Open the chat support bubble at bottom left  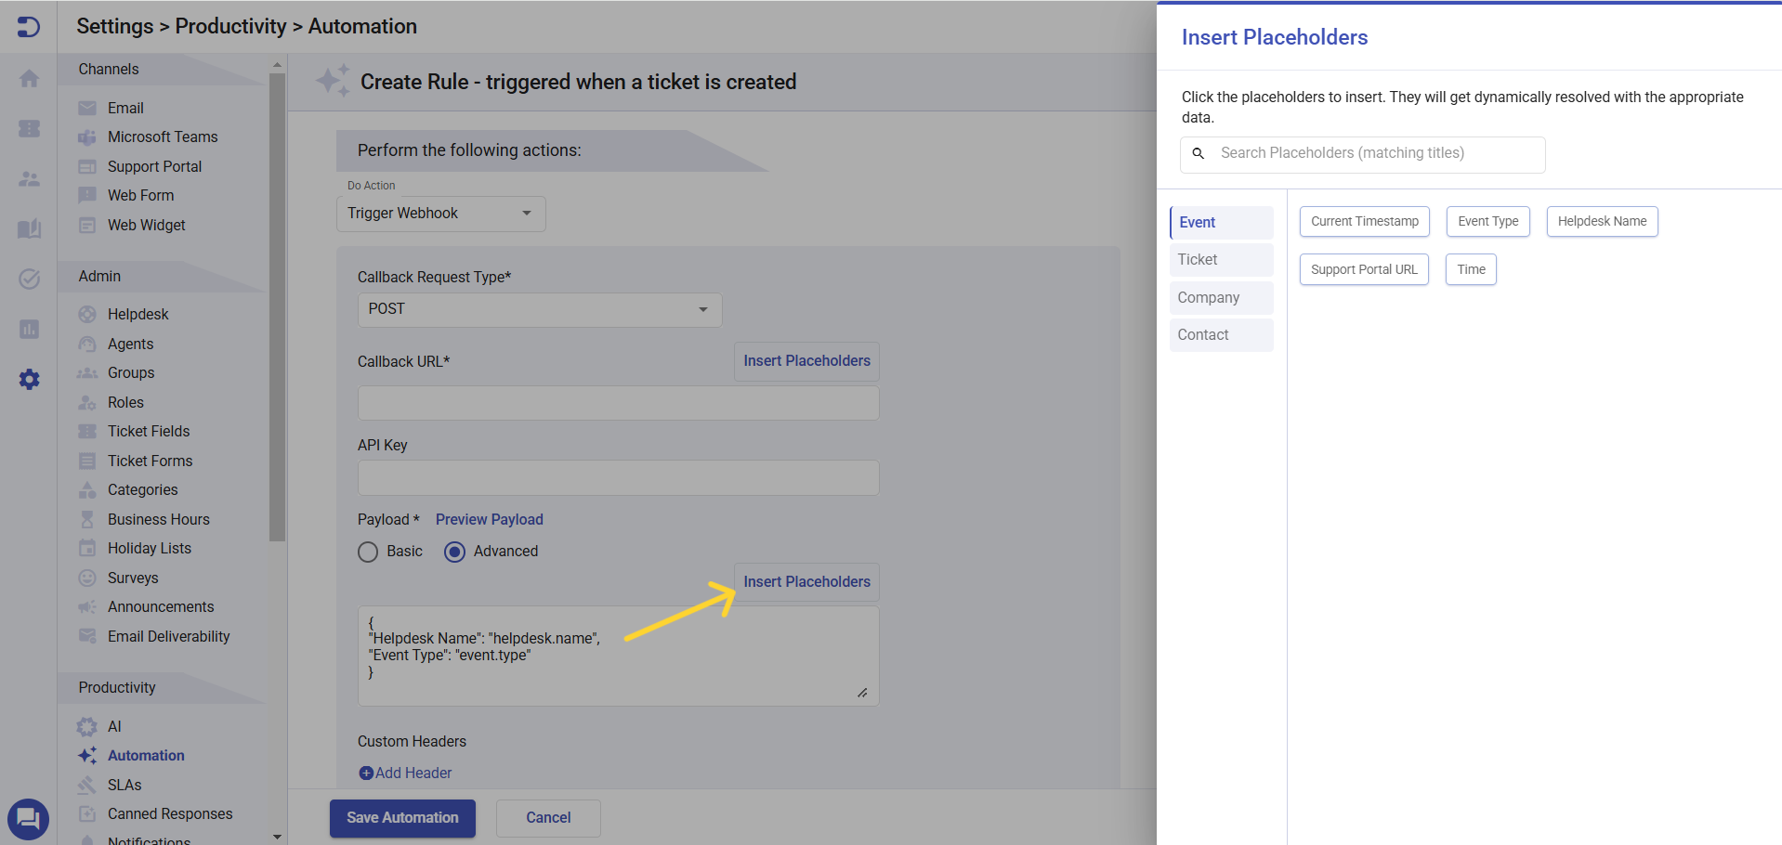click(x=28, y=819)
